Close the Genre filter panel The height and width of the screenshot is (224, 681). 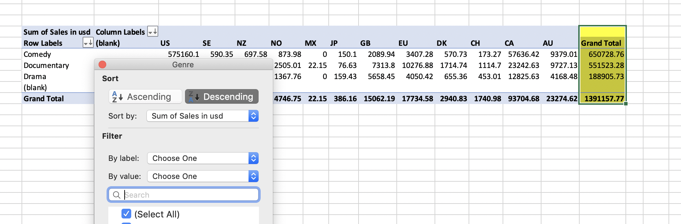point(102,65)
